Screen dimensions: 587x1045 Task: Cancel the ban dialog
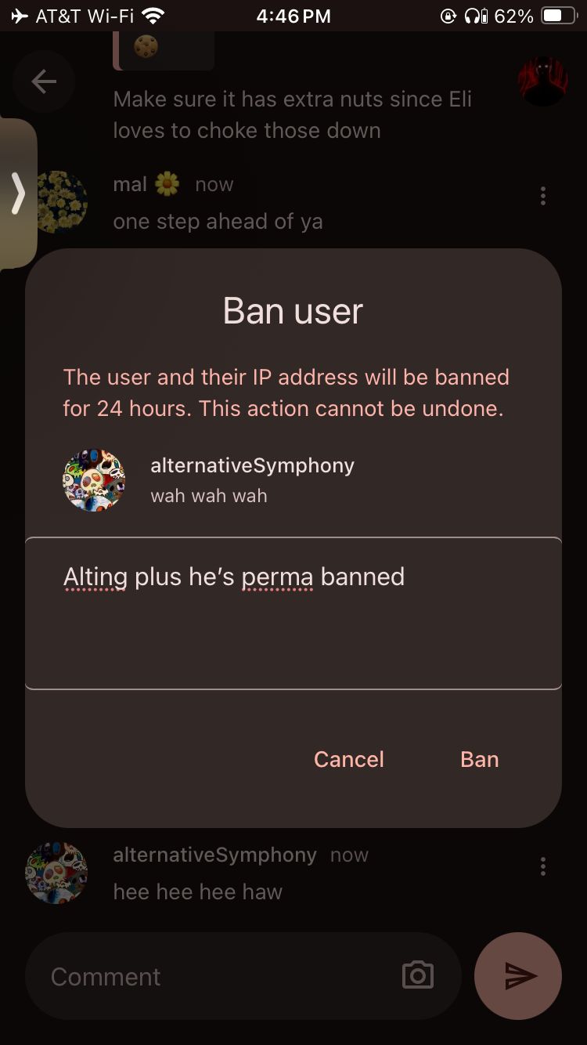point(349,759)
